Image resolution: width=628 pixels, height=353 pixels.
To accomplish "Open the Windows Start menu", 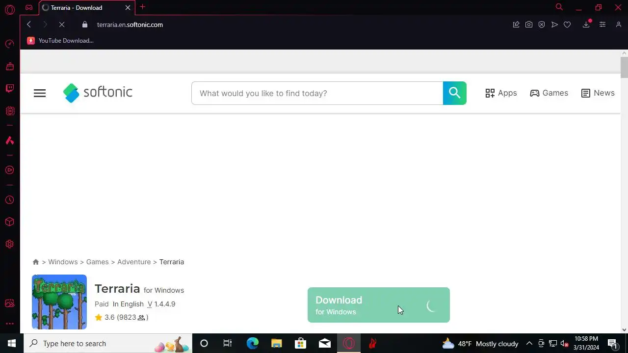I will point(12,343).
